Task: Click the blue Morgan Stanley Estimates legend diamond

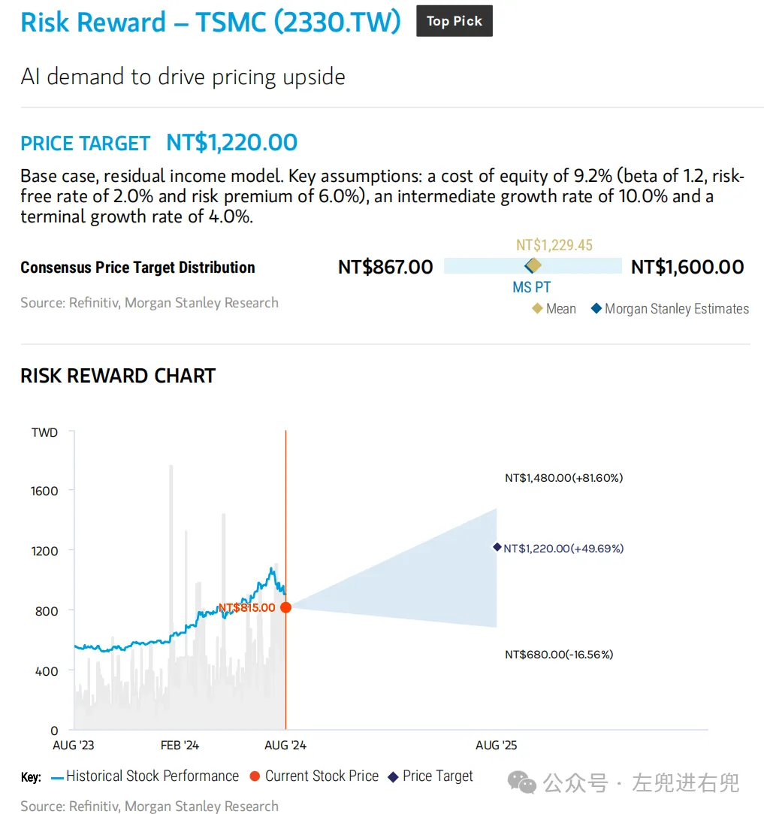Action: (596, 308)
